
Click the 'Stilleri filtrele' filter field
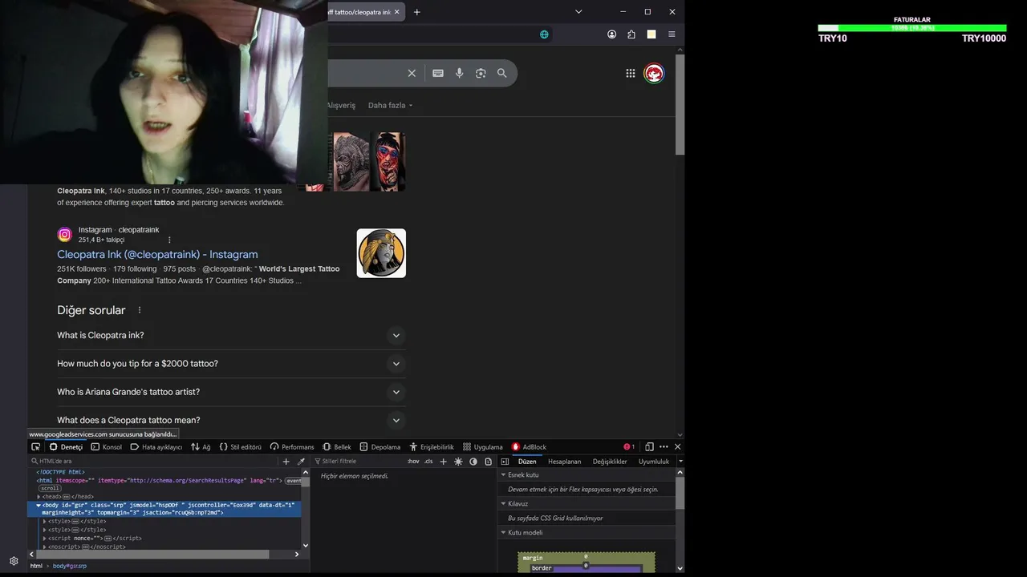[357, 462]
